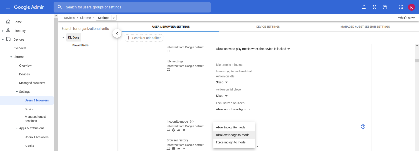Screen dimensions: 419x151
Task: Open the Lock screen on sleep dropdown
Action: point(233,109)
